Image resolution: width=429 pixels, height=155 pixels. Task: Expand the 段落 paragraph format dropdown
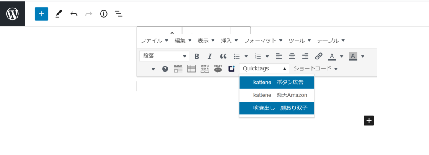point(164,56)
